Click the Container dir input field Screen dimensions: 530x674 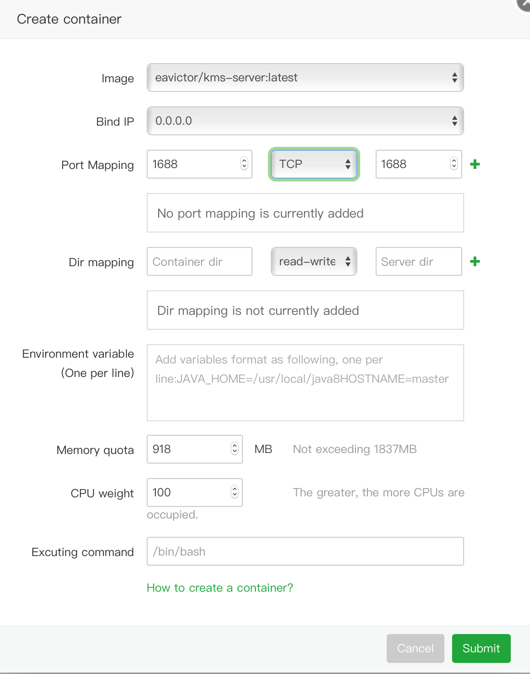(x=199, y=261)
